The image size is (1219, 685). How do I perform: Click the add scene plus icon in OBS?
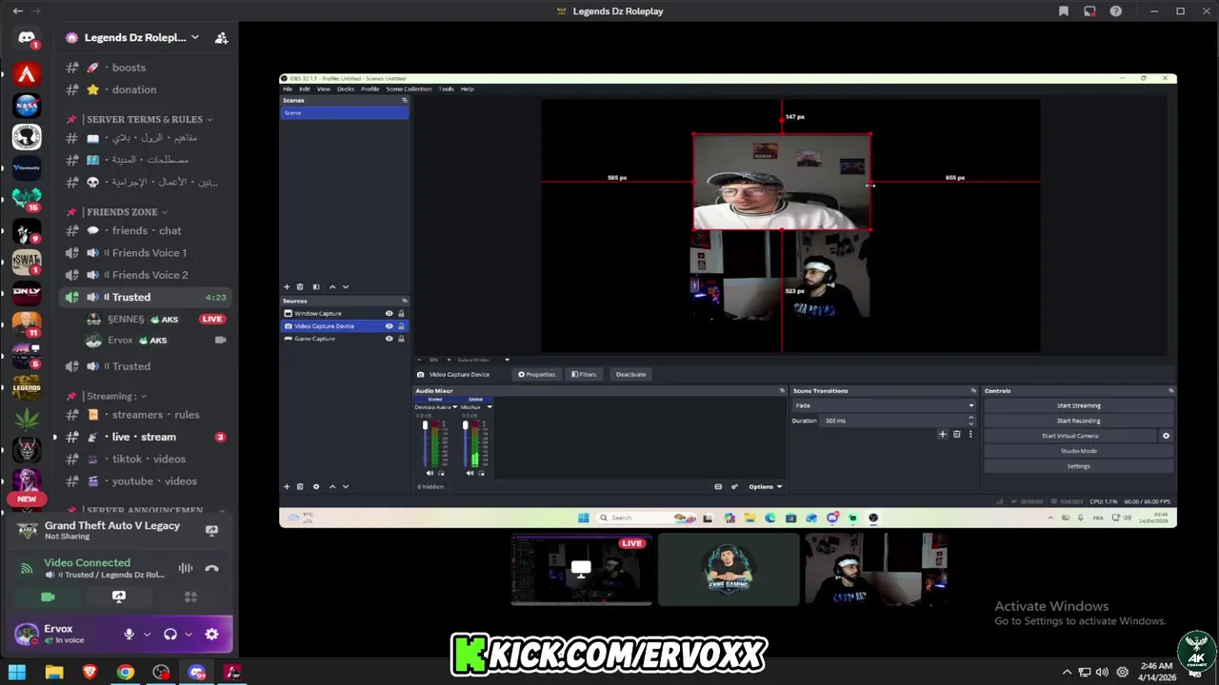click(x=287, y=286)
